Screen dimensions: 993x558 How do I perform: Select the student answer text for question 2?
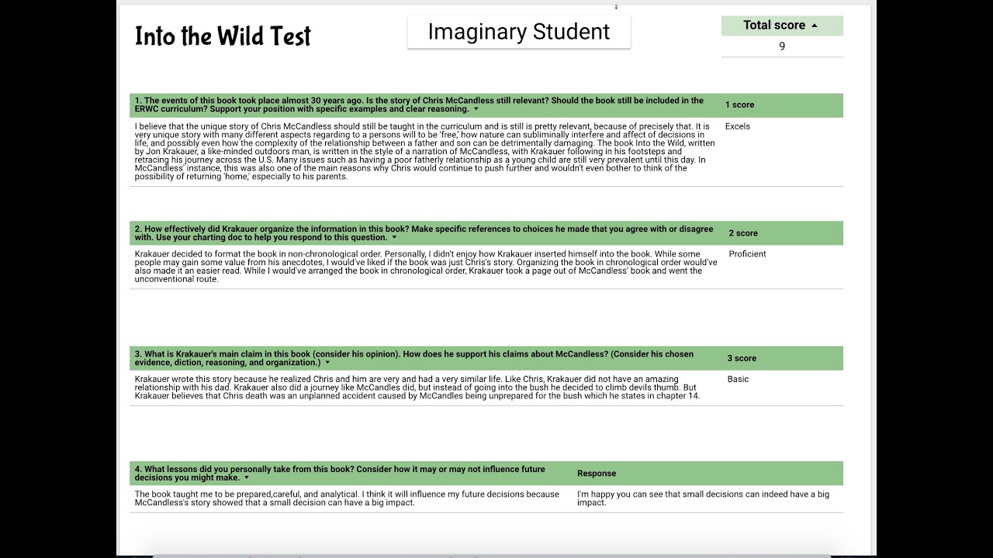pos(425,267)
